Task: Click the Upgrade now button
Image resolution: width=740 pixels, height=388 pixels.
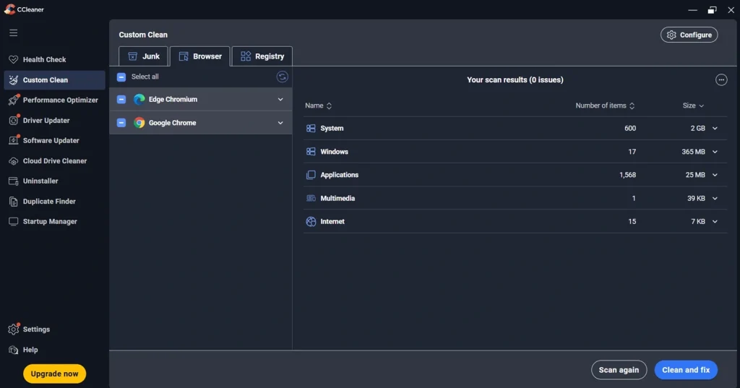Action: pyautogui.click(x=55, y=374)
